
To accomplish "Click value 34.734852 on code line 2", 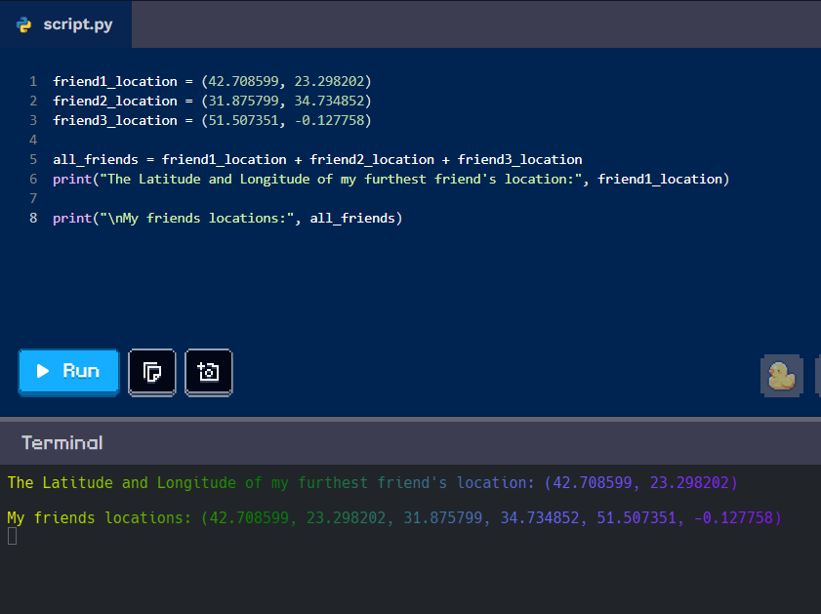I will 329,101.
